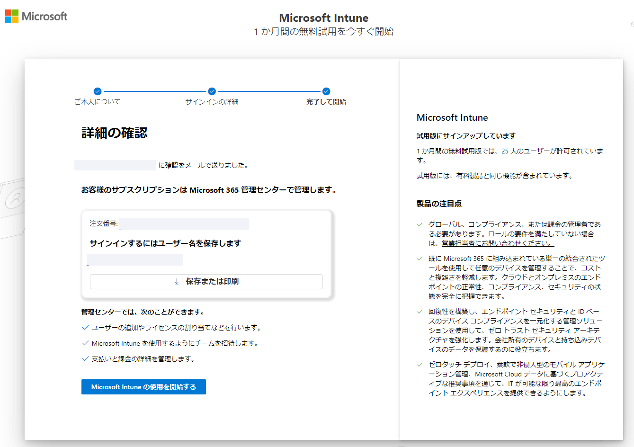
Task: Click the 詳細の確認 heading
Action: click(x=115, y=133)
